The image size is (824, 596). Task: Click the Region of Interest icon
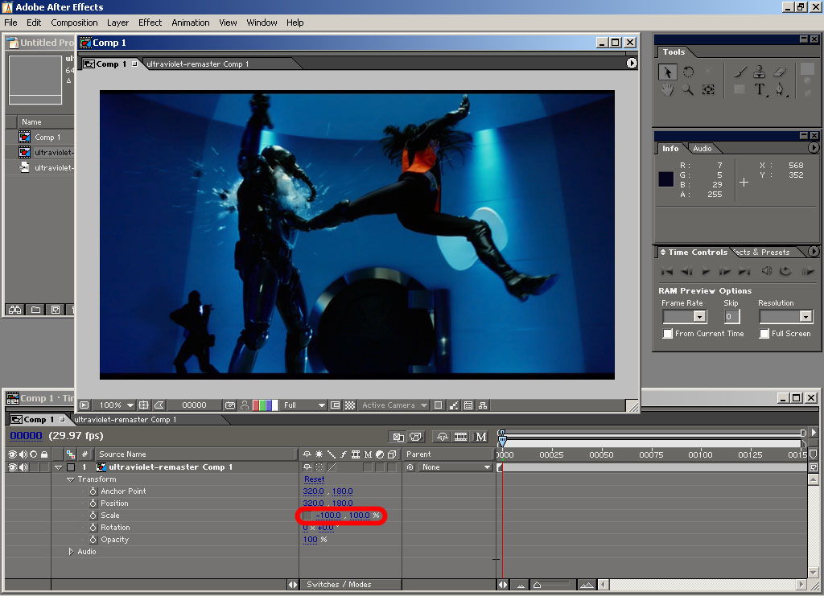point(335,405)
